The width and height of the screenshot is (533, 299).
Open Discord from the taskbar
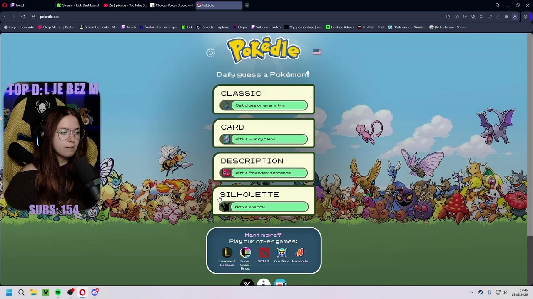95,292
